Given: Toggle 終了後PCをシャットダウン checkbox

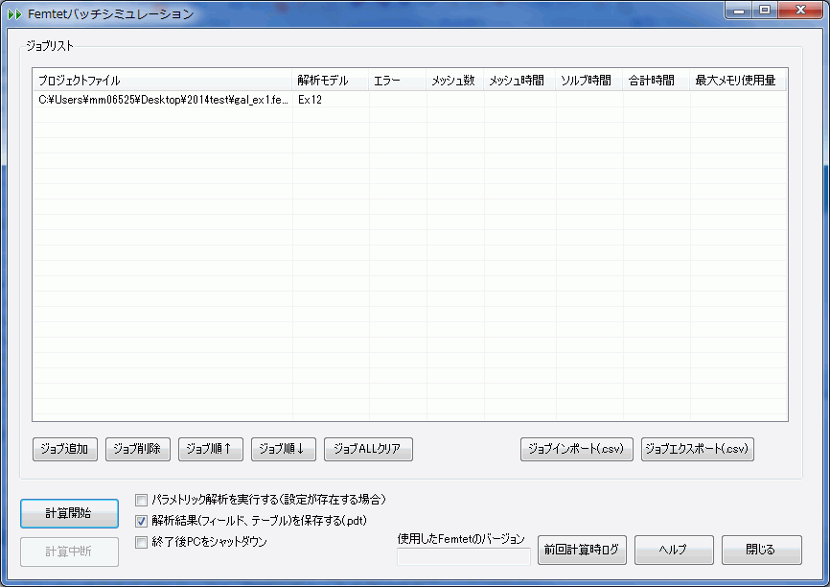Looking at the screenshot, I should 142,542.
